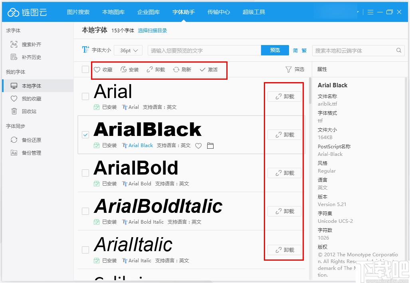Check the Arial font checkbox

(85, 96)
